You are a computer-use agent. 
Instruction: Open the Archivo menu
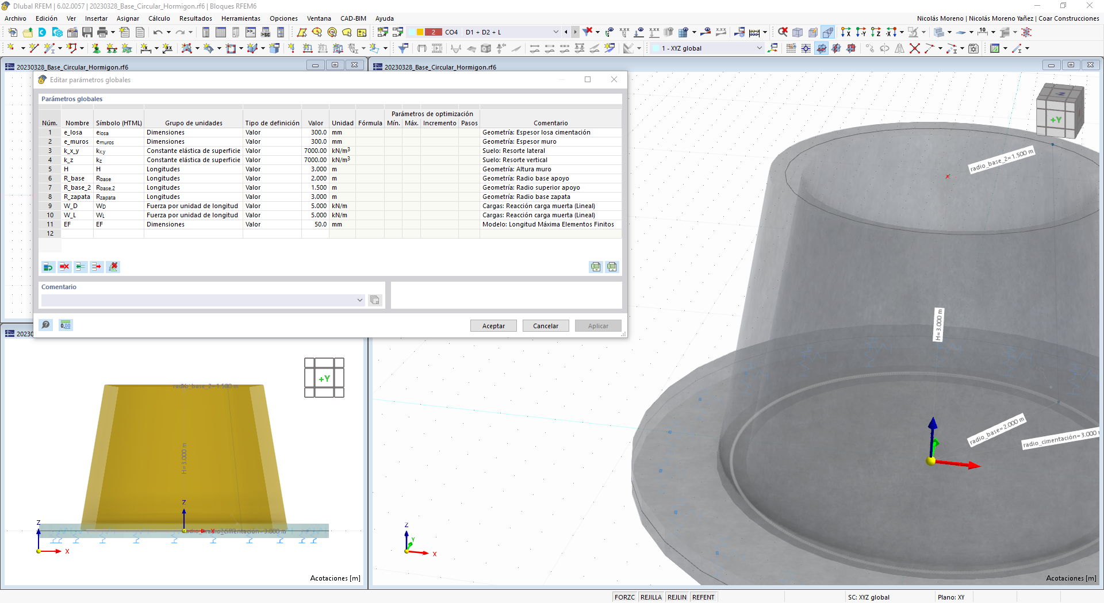click(x=16, y=18)
